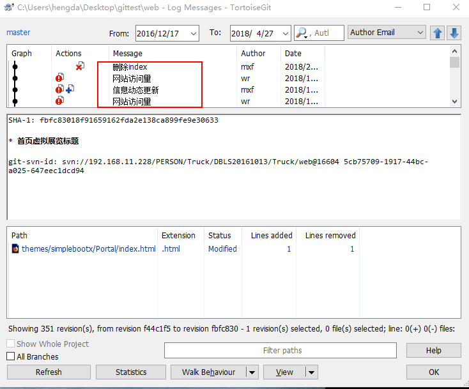
Task: Click the added-file plus icon in third row
Action: [x=70, y=89]
